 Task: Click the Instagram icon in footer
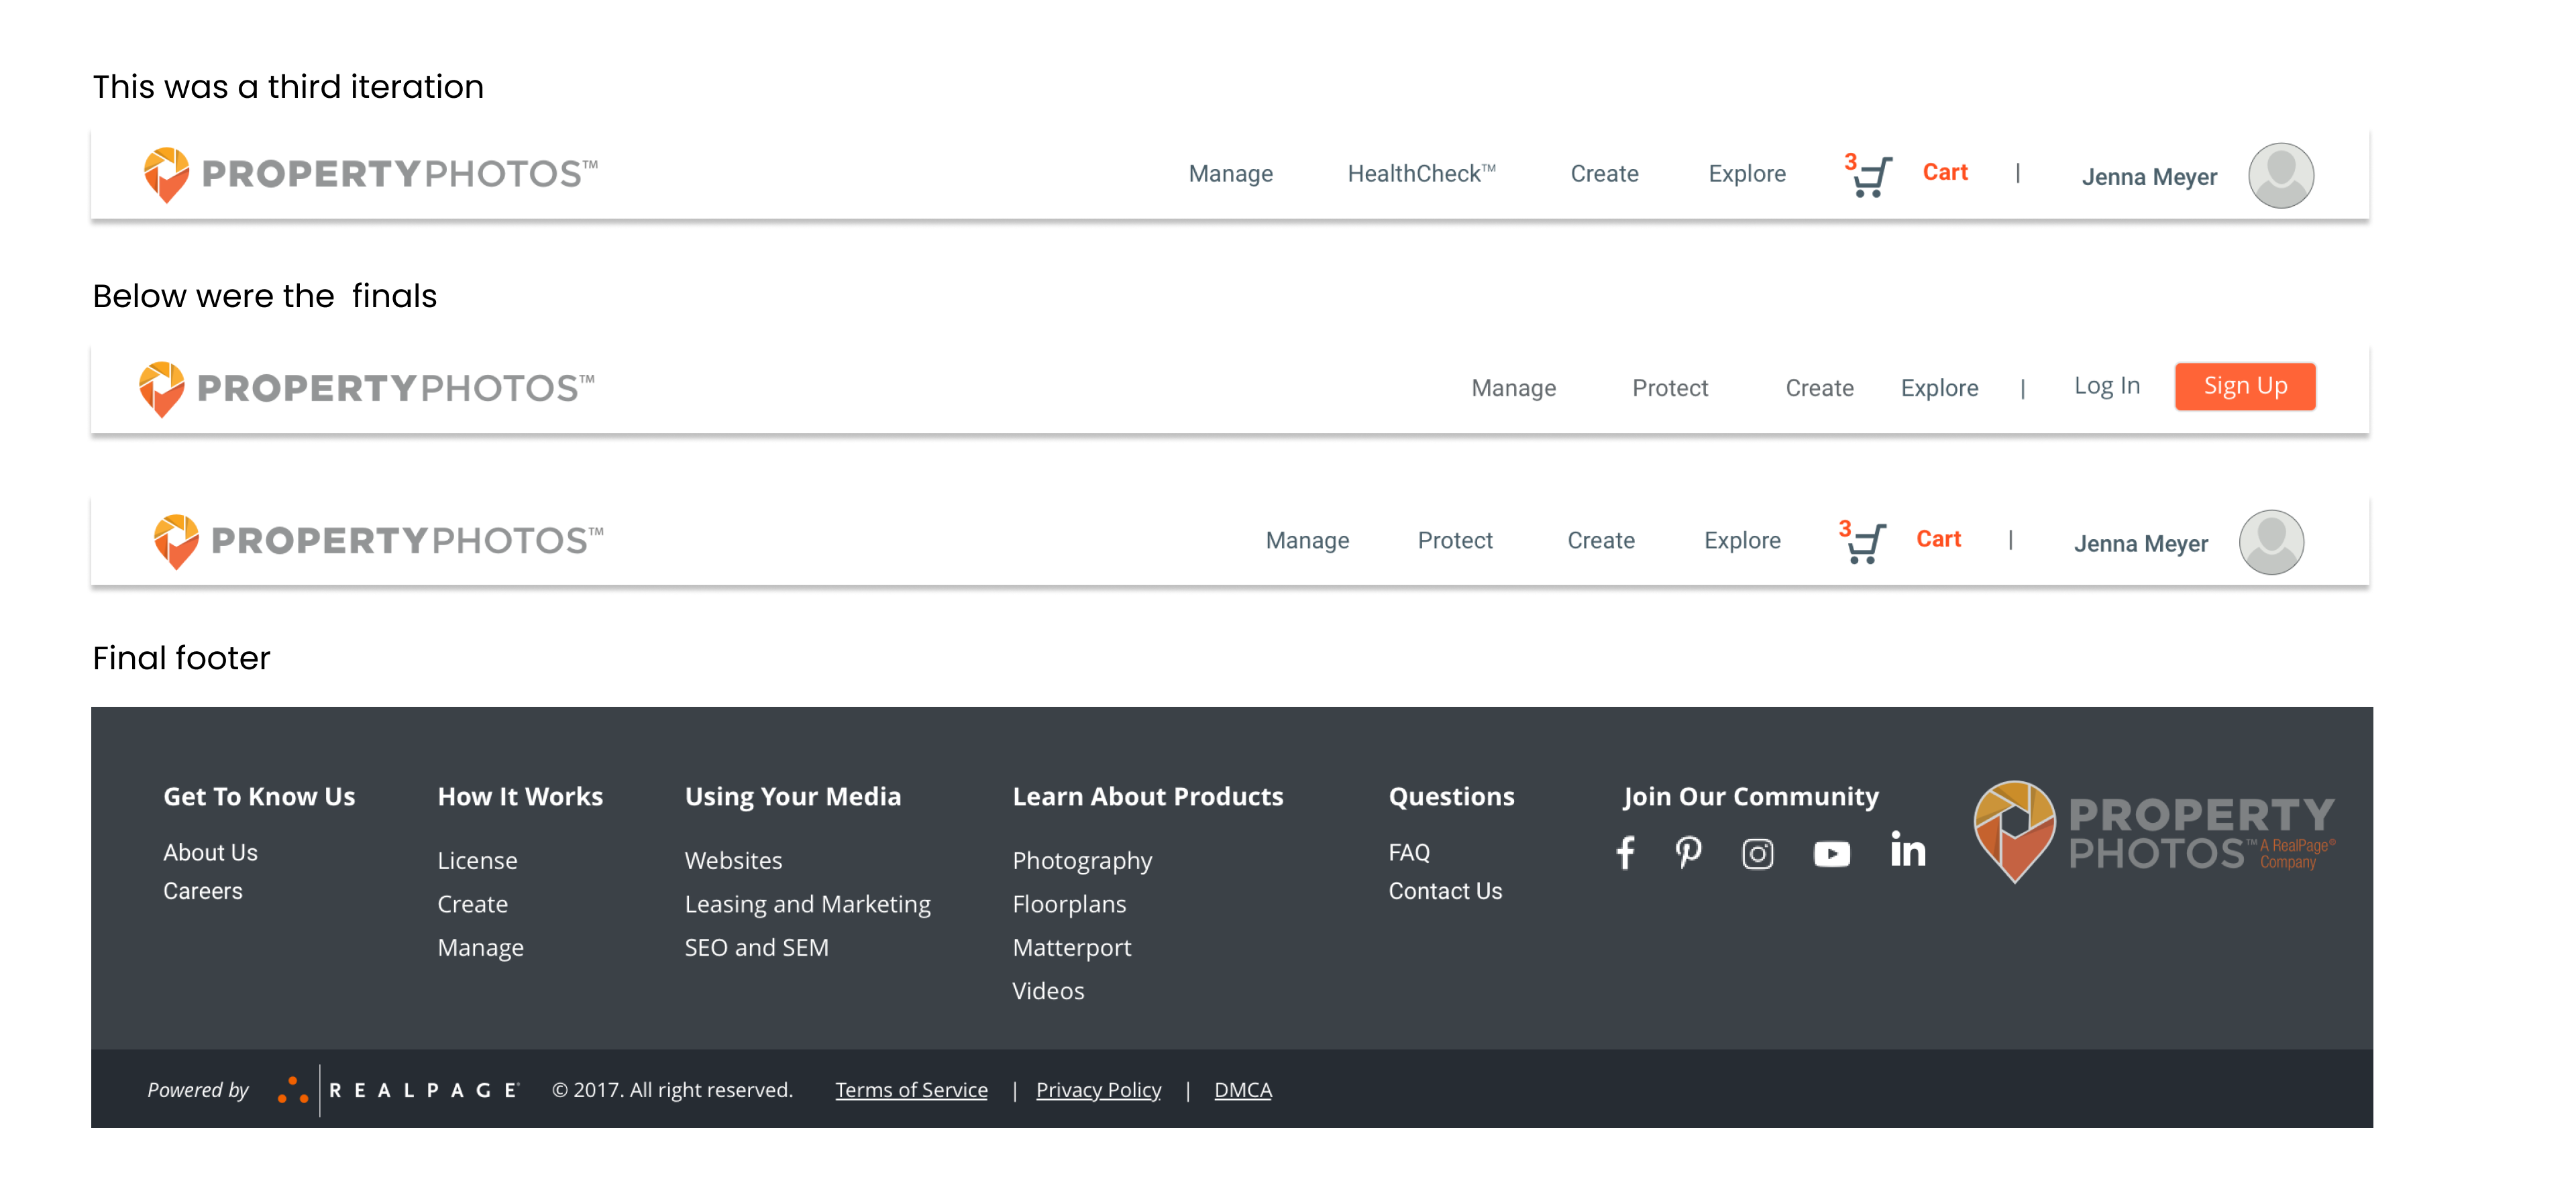[1757, 854]
